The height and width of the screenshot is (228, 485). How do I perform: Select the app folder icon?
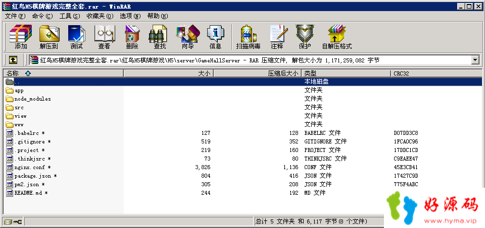[10, 91]
